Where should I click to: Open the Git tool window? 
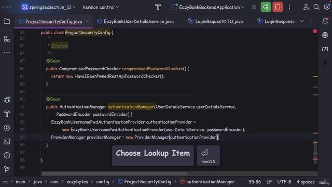(7, 169)
